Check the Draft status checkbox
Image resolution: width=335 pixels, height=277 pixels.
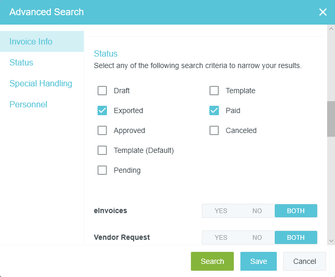click(x=103, y=91)
